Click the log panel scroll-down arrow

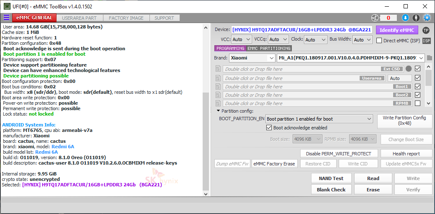(205, 194)
